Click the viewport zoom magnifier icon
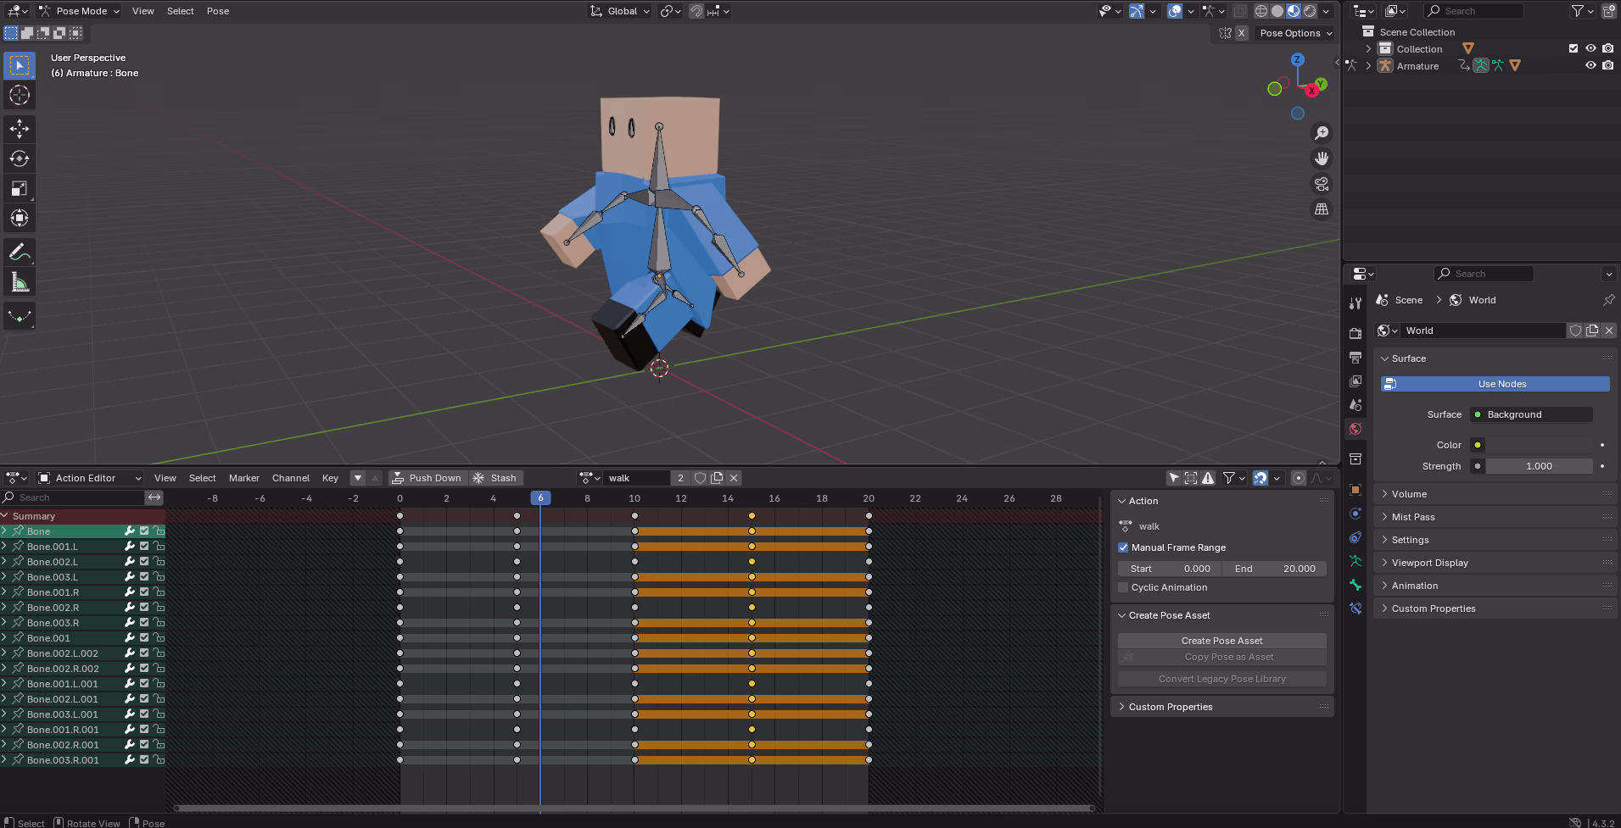This screenshot has width=1621, height=828. [x=1322, y=133]
